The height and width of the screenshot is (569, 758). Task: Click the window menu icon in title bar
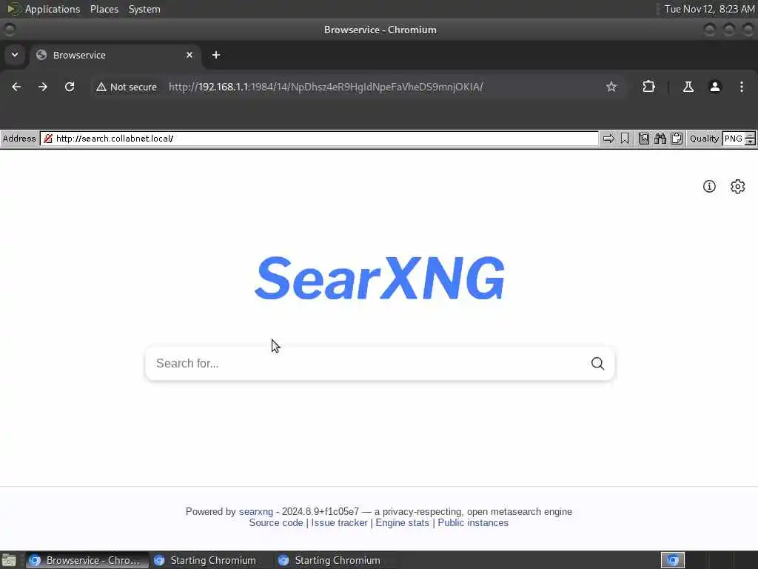pos(9,30)
